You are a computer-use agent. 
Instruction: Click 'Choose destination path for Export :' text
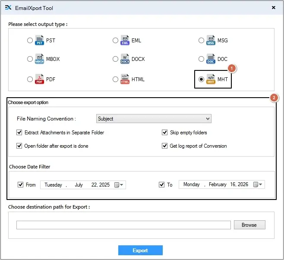coord(49,207)
